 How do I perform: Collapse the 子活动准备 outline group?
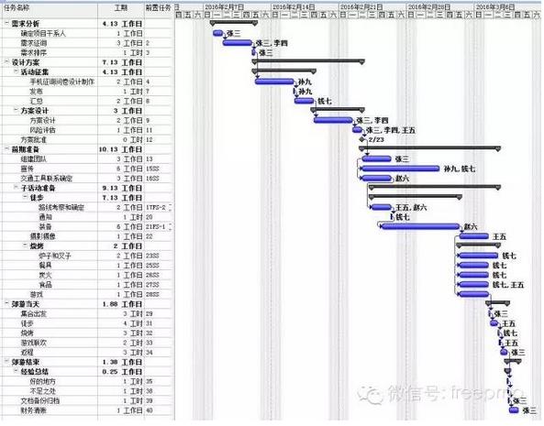tap(16, 188)
